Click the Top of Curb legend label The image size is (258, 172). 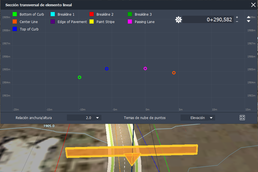(29, 29)
